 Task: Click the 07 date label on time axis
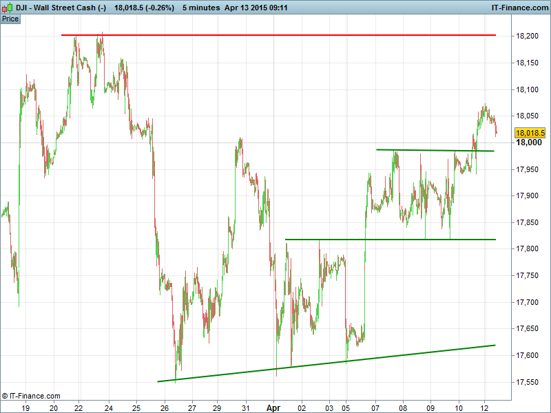[375, 408]
